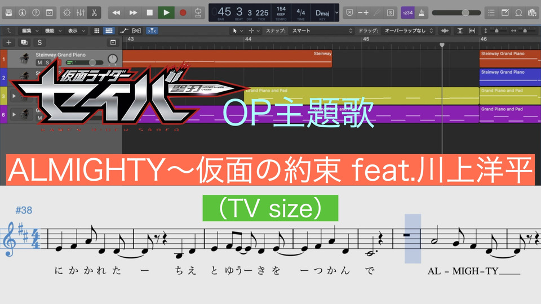This screenshot has width=541, height=304.
Task: Toggle Cycle mode
Action: coord(198,13)
